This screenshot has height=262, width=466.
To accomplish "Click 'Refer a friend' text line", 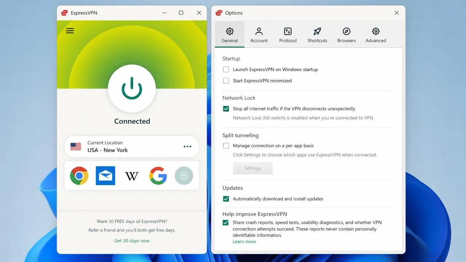I will 132,230.
